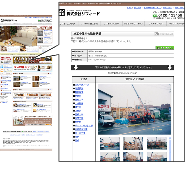The width and height of the screenshot is (186, 174).
Task: Open the バルコニー防水工事 process link
Action: (x=84, y=125)
